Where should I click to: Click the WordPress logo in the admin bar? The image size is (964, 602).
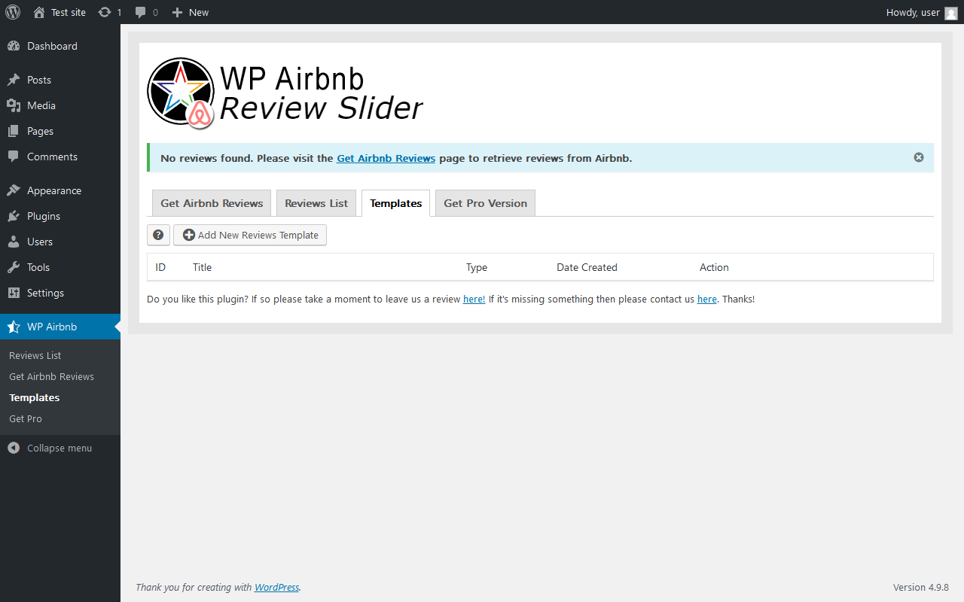(x=13, y=12)
